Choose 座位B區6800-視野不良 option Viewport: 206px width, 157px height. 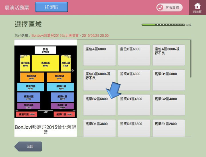(100, 80)
